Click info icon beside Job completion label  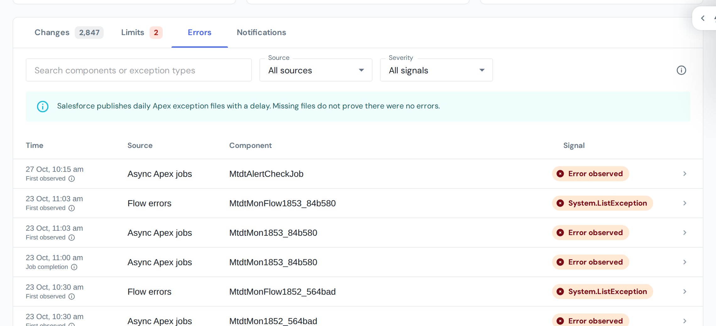[74, 267]
